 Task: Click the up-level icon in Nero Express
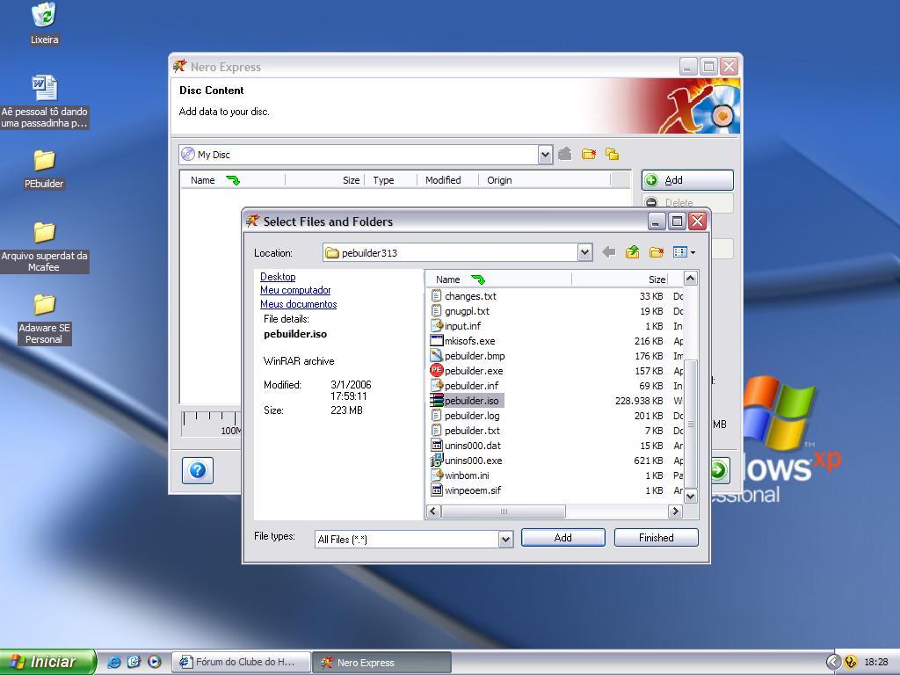pos(565,154)
